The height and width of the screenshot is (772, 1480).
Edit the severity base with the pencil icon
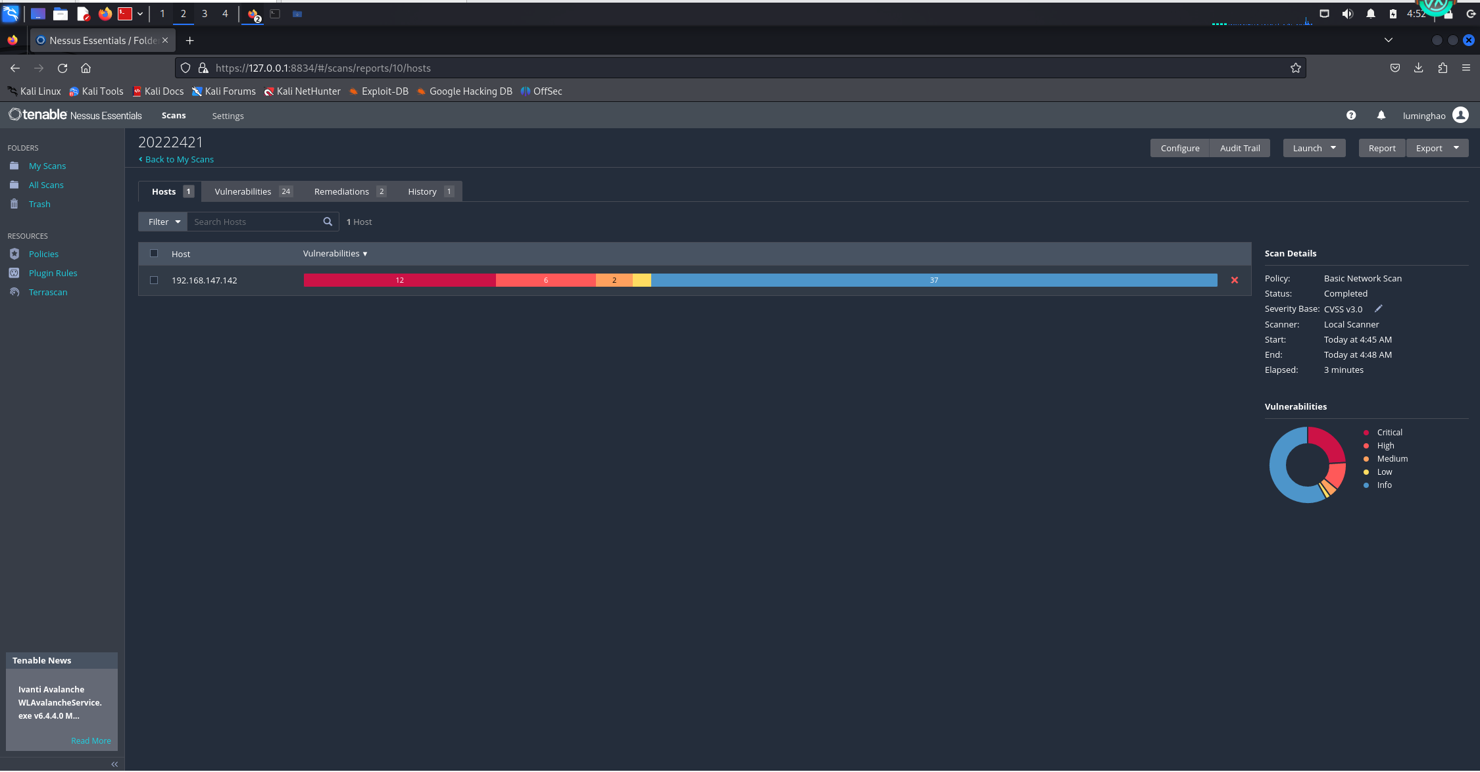click(1378, 308)
